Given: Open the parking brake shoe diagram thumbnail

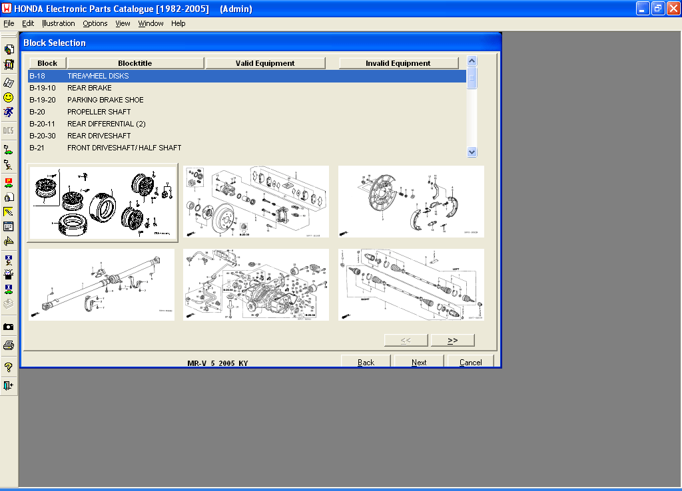Looking at the screenshot, I should pyautogui.click(x=411, y=202).
